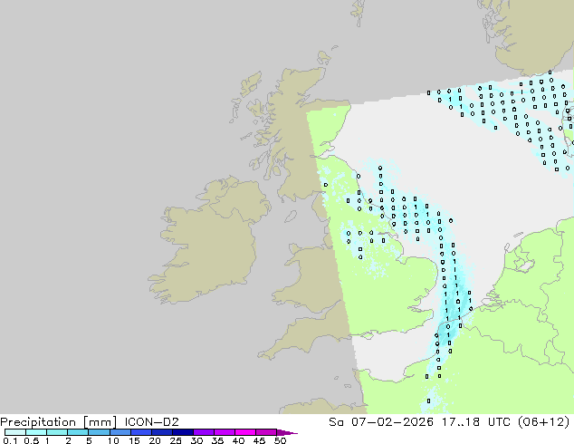Click the '25' legend scale value
Image resolution: width=574 pixels, height=444 pixels.
[176, 440]
